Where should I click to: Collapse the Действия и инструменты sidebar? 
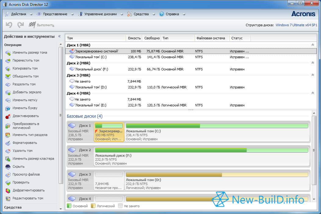60,36
